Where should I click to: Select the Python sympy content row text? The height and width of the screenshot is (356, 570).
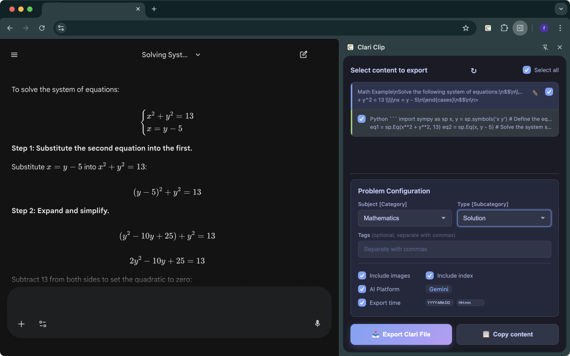pyautogui.click(x=461, y=123)
